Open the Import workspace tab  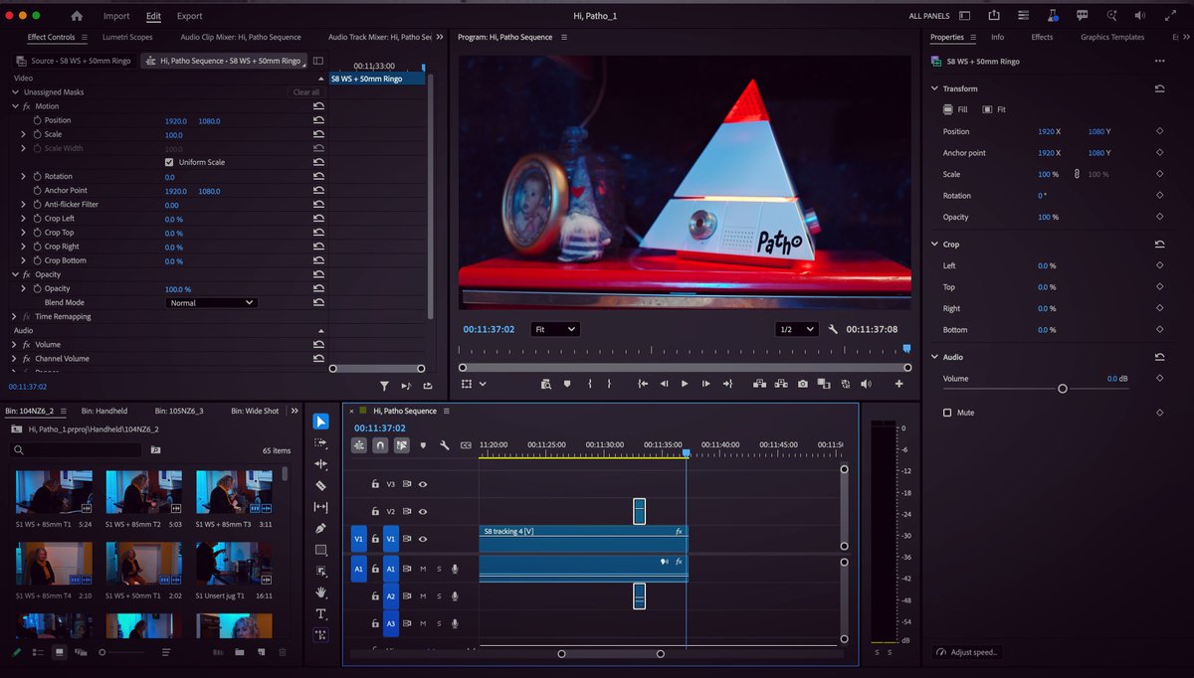point(116,16)
